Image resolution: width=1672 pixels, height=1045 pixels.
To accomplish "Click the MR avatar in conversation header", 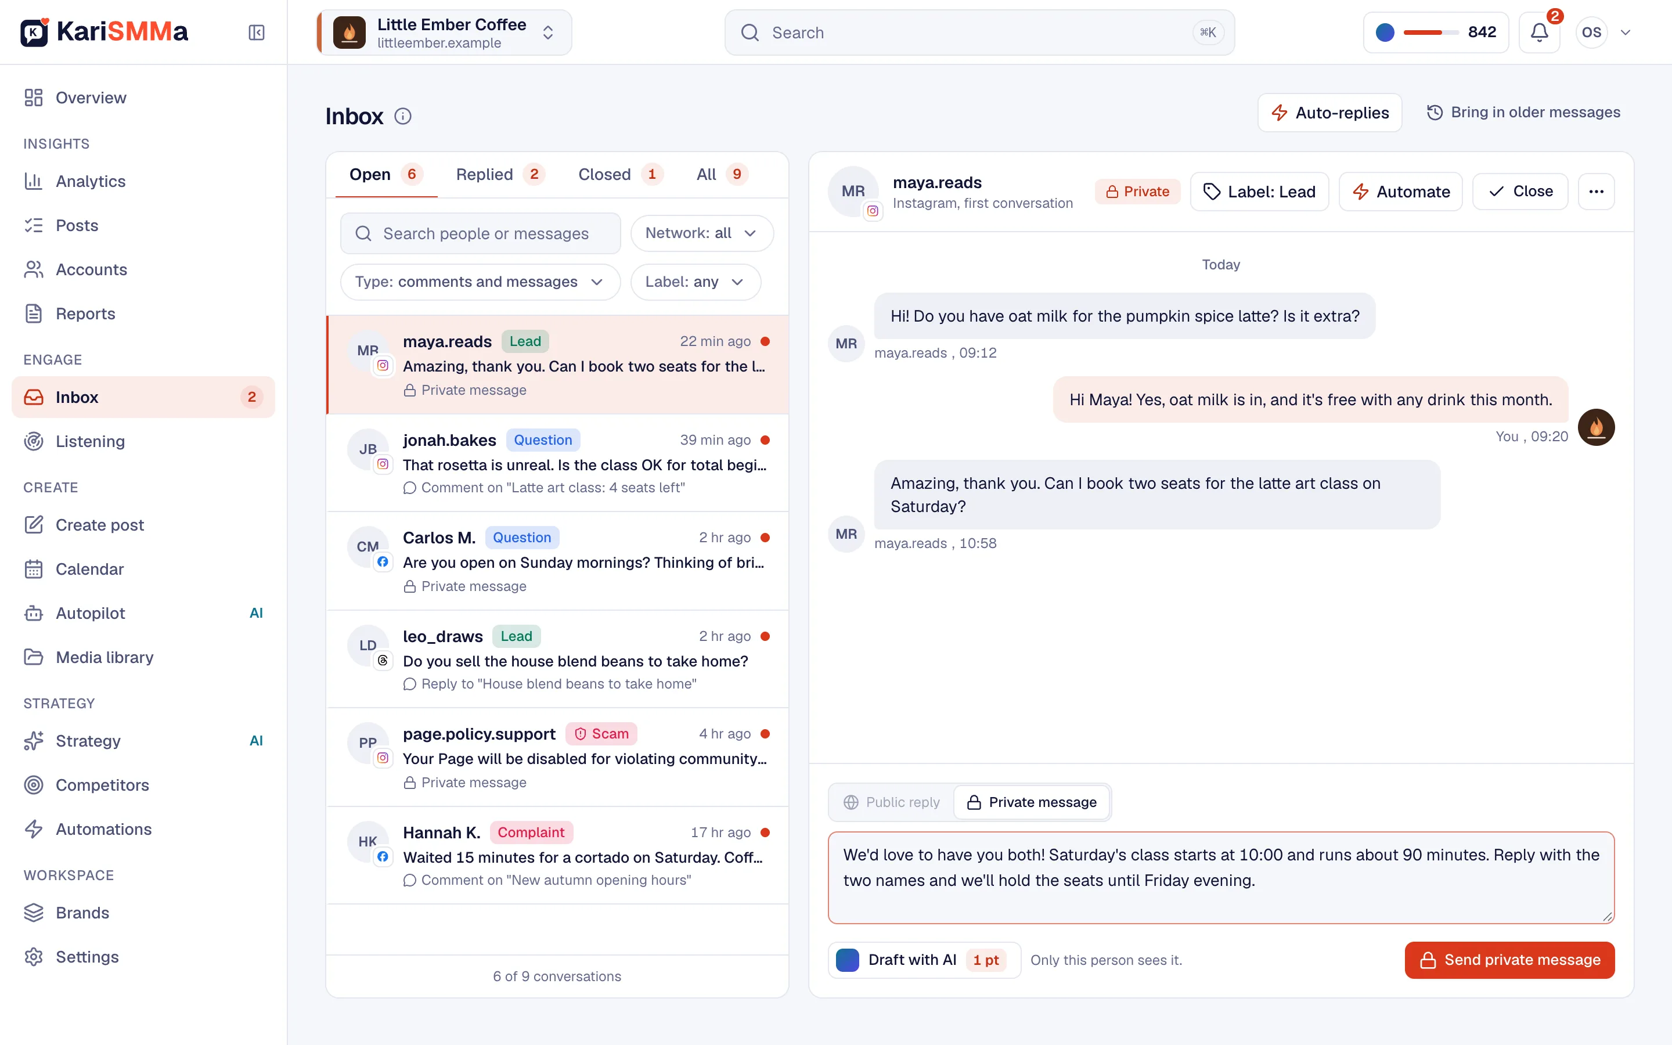I will [x=853, y=192].
